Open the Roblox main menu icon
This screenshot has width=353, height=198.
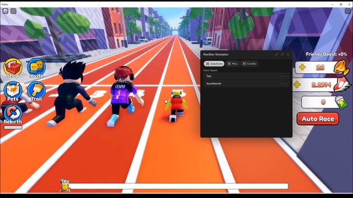point(5,11)
